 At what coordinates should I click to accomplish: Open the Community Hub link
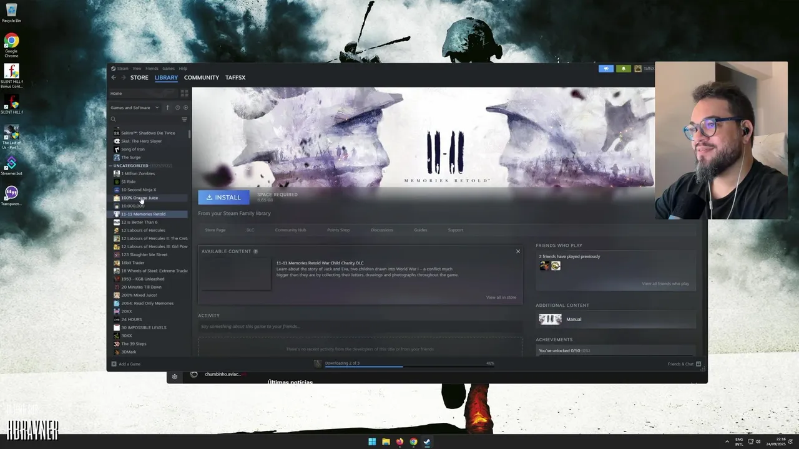[x=290, y=230]
